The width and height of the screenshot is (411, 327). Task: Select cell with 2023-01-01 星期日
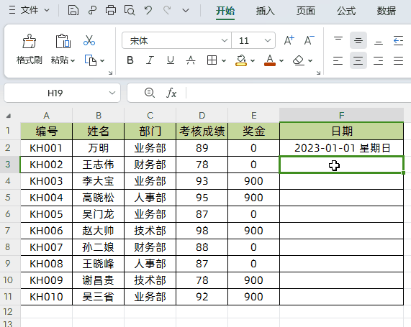click(x=341, y=148)
